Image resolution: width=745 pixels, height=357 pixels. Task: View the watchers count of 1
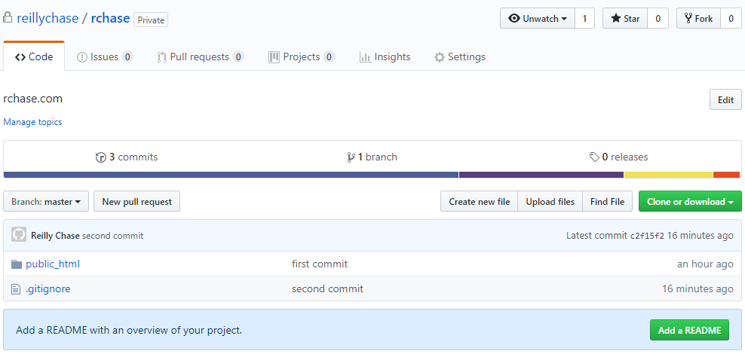click(585, 19)
